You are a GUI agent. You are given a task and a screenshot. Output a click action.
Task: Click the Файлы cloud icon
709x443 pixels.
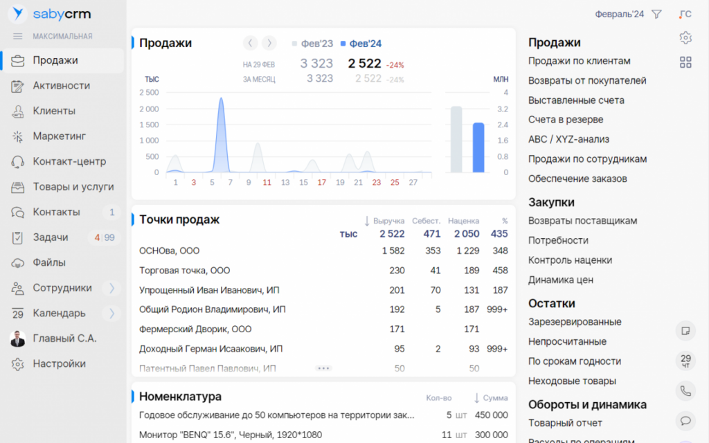tap(17, 263)
